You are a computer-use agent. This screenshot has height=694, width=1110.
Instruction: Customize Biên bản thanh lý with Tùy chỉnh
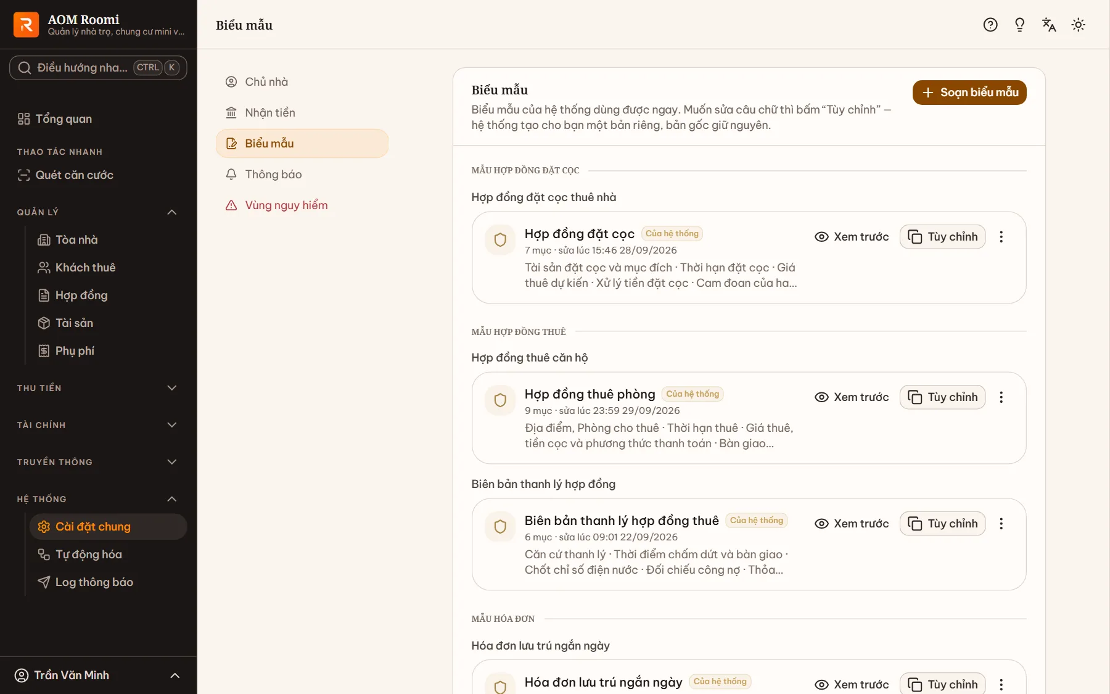point(942,524)
